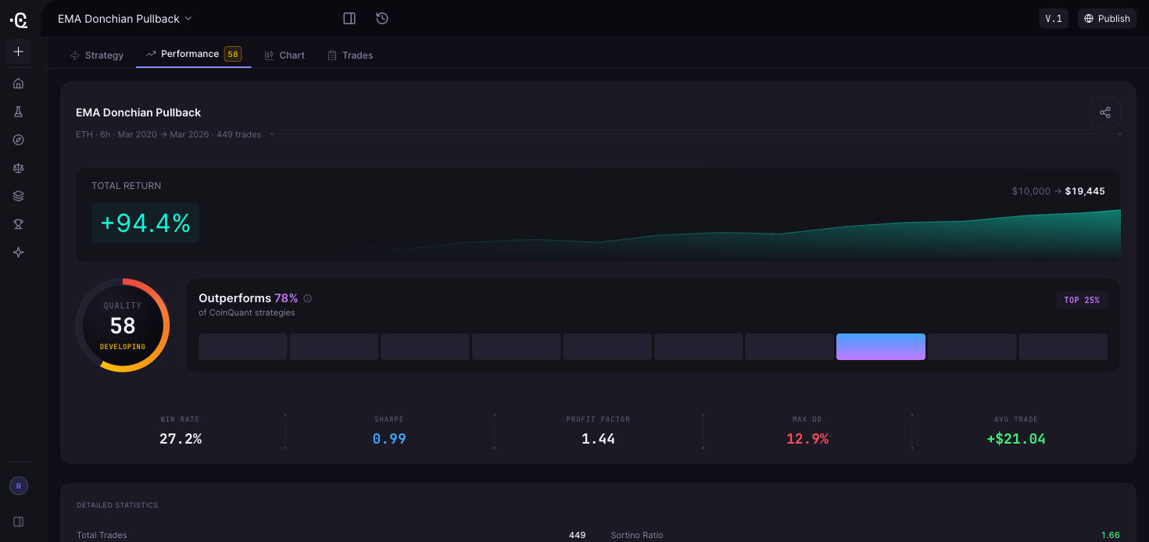This screenshot has width=1149, height=542.
Task: Click the Total Trades 449 value
Action: pyautogui.click(x=577, y=535)
